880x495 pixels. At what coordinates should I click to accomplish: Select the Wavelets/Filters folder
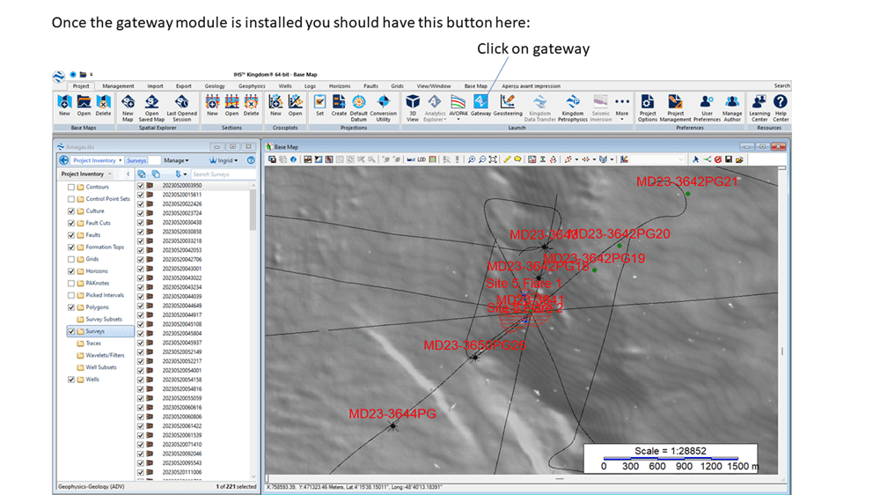click(x=105, y=355)
